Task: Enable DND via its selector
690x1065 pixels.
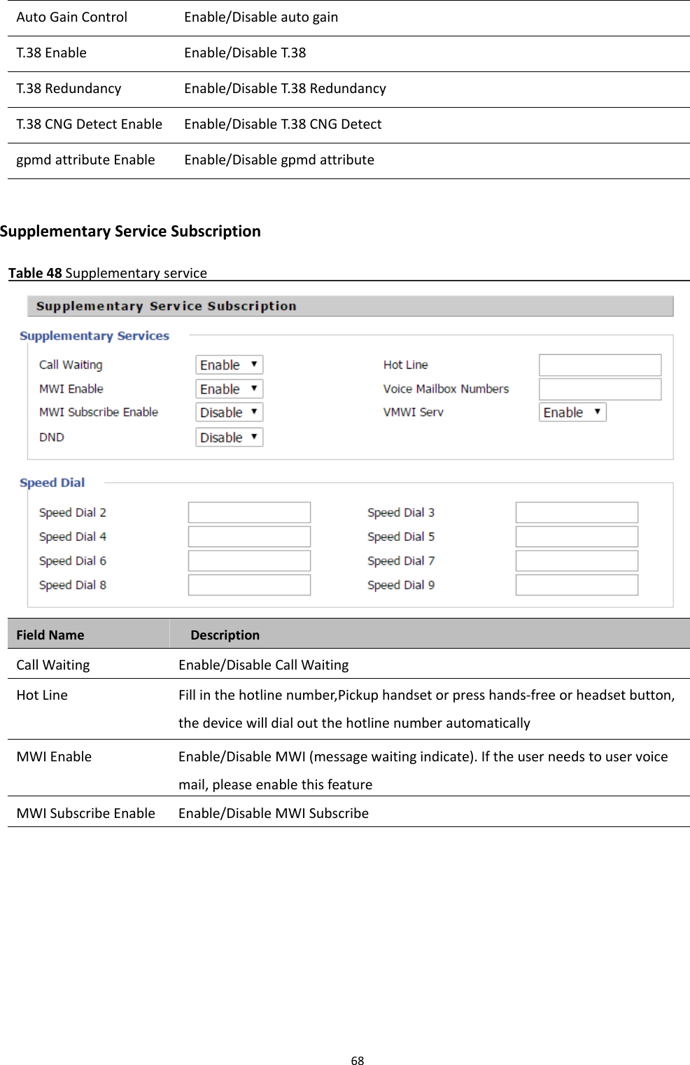Action: (228, 437)
